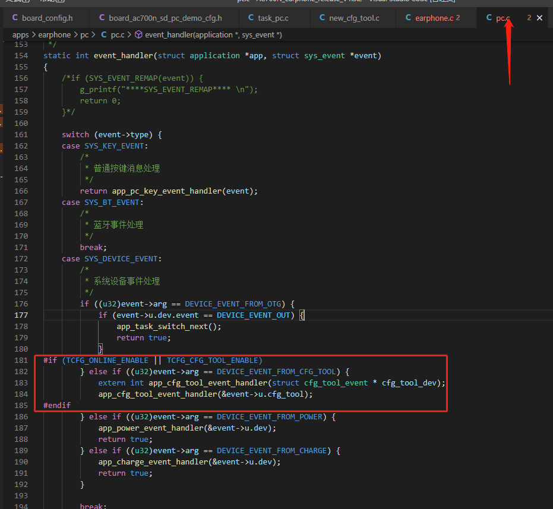Open the pc folder breadcrumb
The width and height of the screenshot is (553, 509).
[x=84, y=35]
